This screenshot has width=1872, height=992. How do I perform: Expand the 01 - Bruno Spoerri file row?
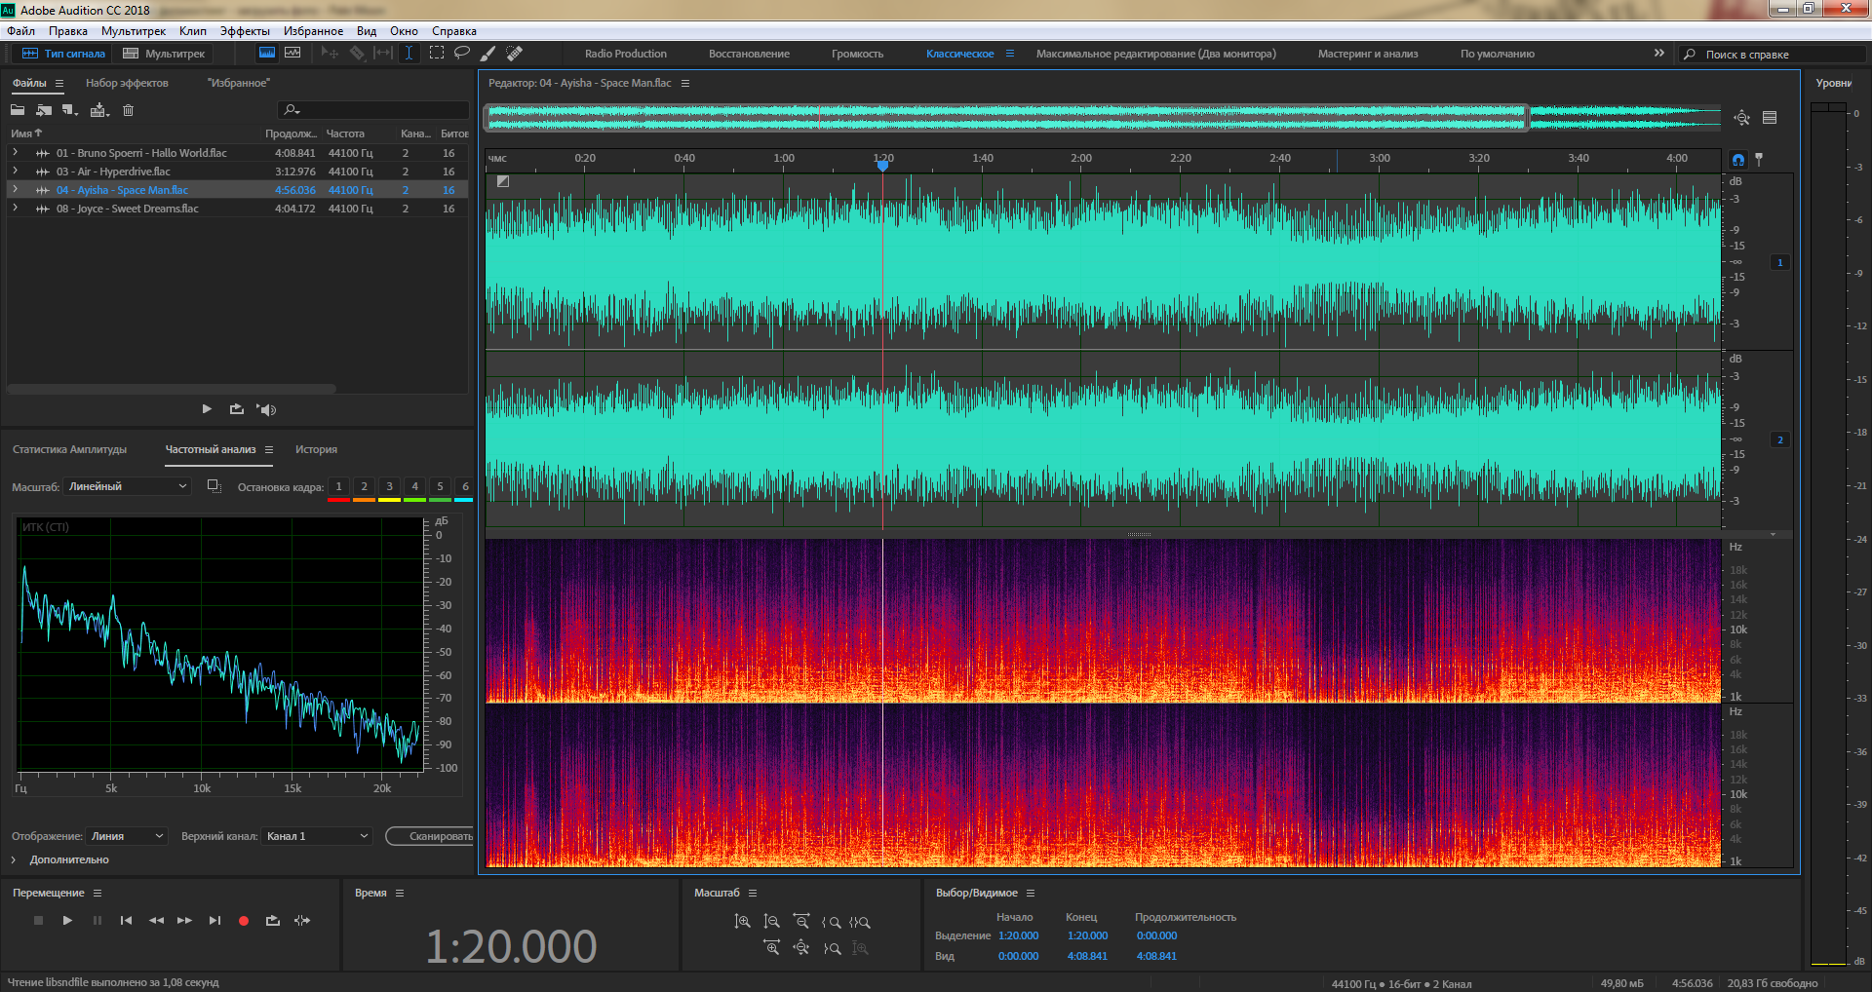click(x=15, y=152)
